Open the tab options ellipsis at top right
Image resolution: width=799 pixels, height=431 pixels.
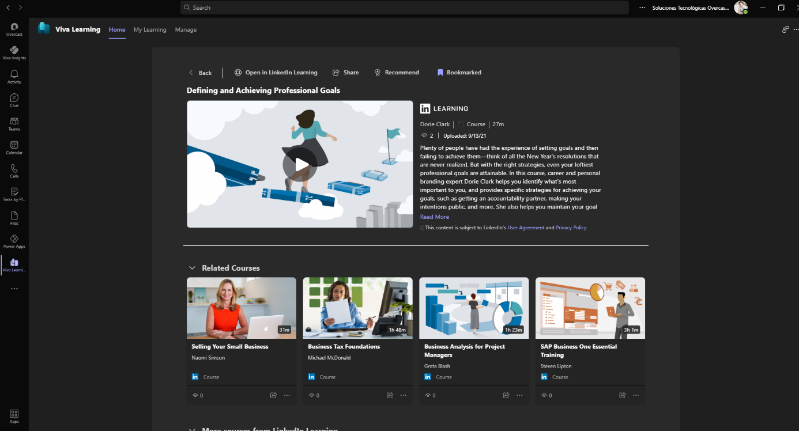[795, 29]
